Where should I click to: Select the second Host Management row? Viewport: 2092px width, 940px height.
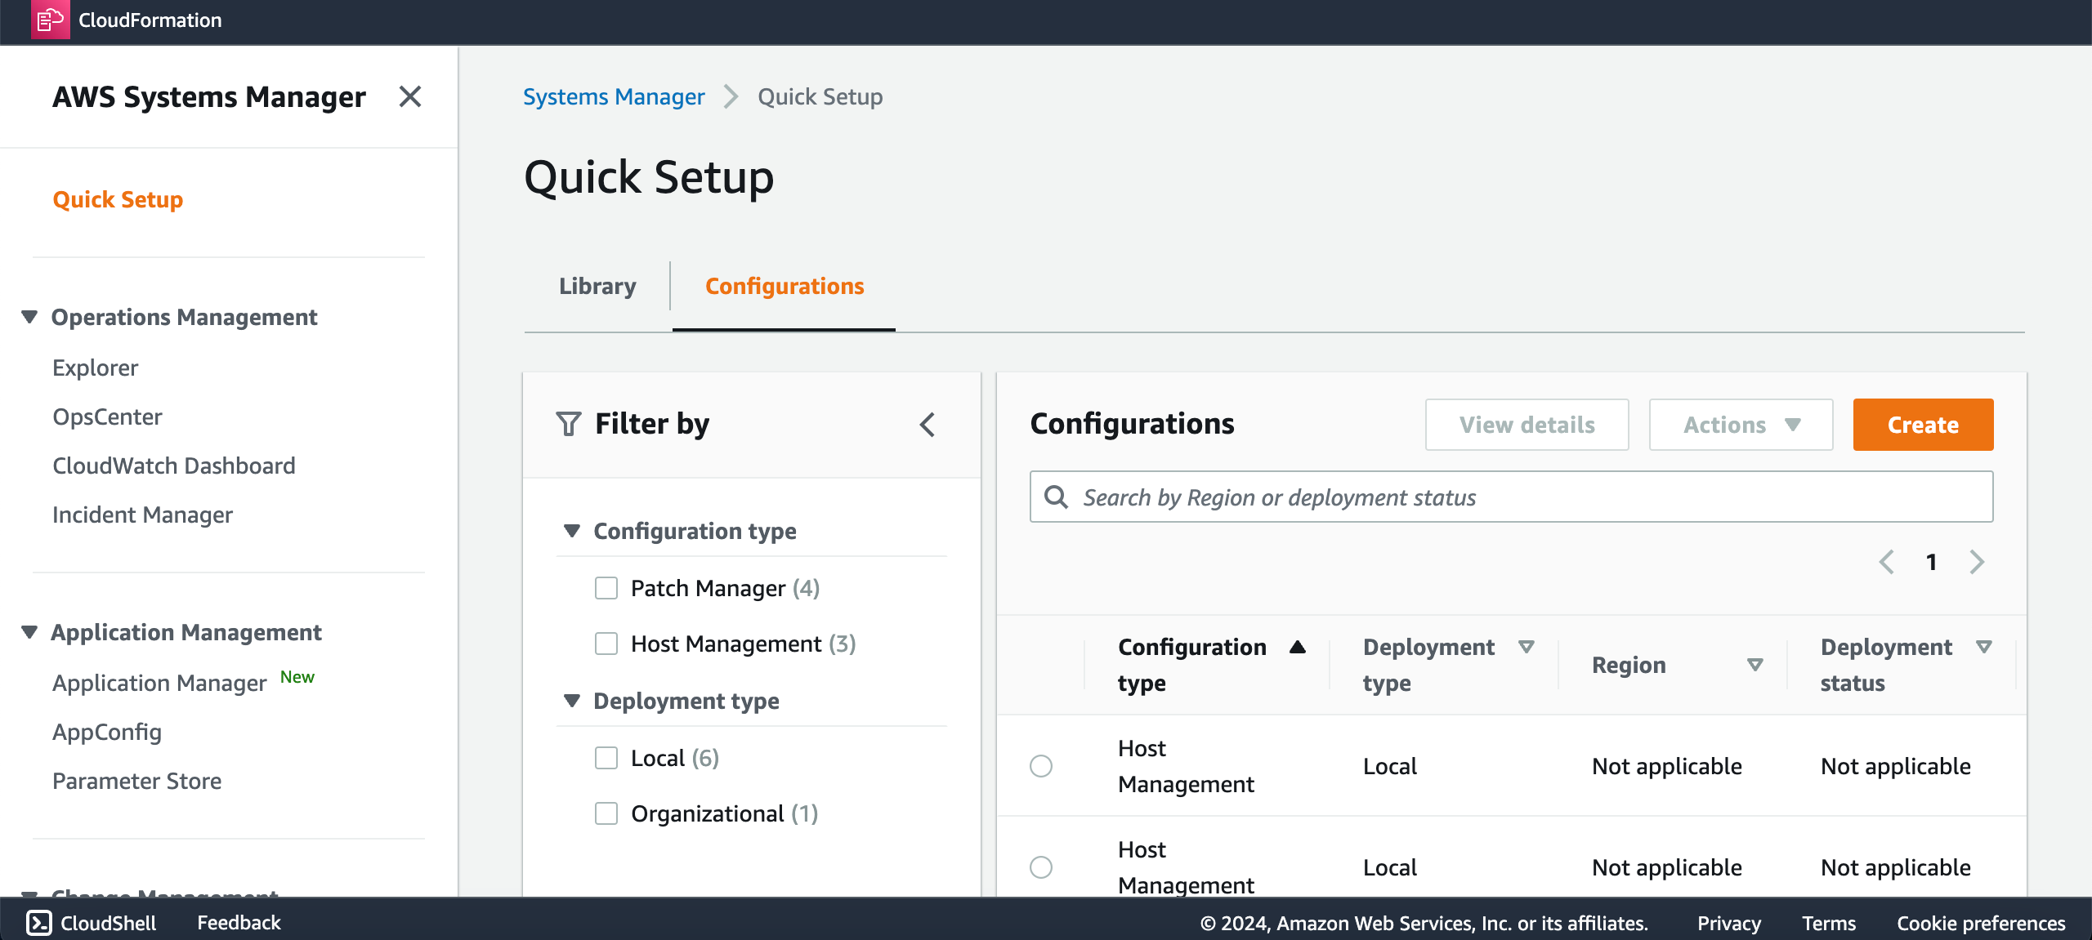[x=1041, y=867]
